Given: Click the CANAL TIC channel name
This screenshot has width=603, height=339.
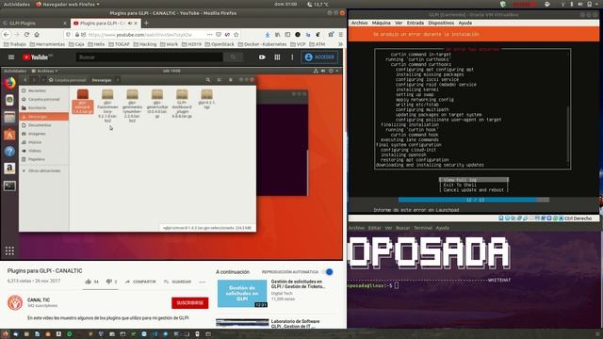Looking at the screenshot, I should click(39, 299).
